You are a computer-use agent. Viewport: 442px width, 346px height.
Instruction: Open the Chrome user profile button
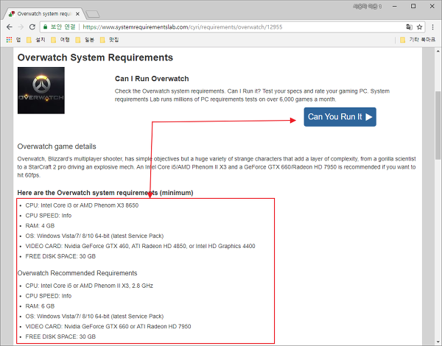click(x=368, y=6)
